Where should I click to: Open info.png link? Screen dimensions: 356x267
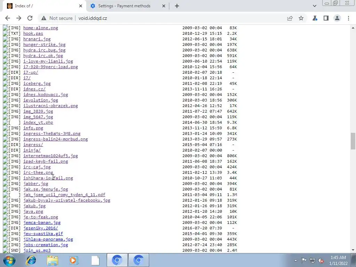coord(33,128)
